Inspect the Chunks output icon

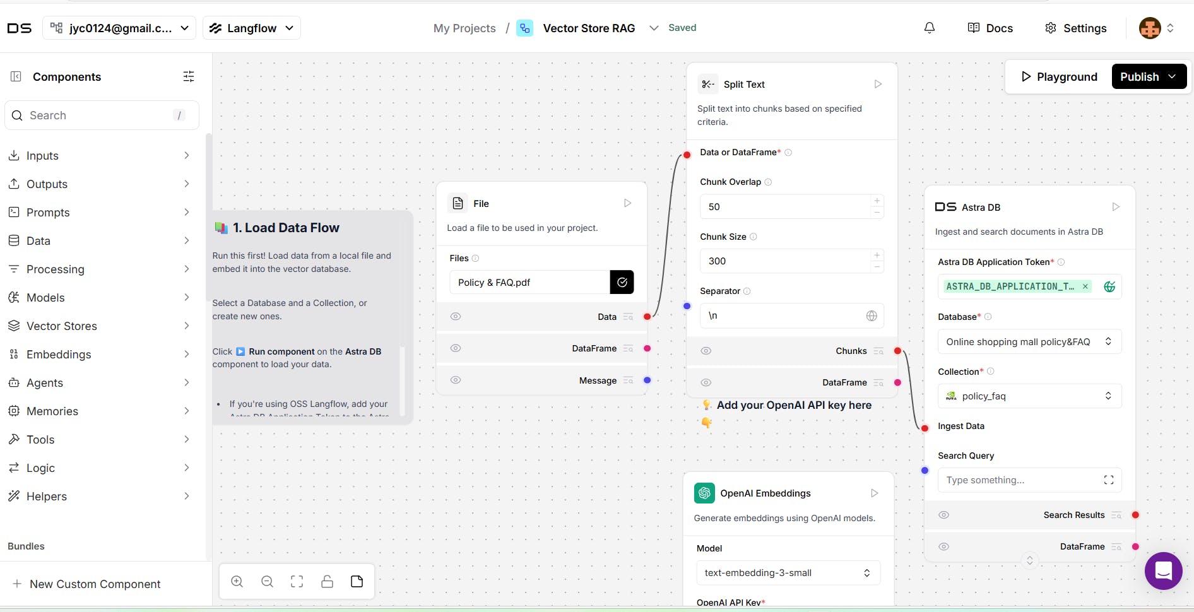(878, 351)
